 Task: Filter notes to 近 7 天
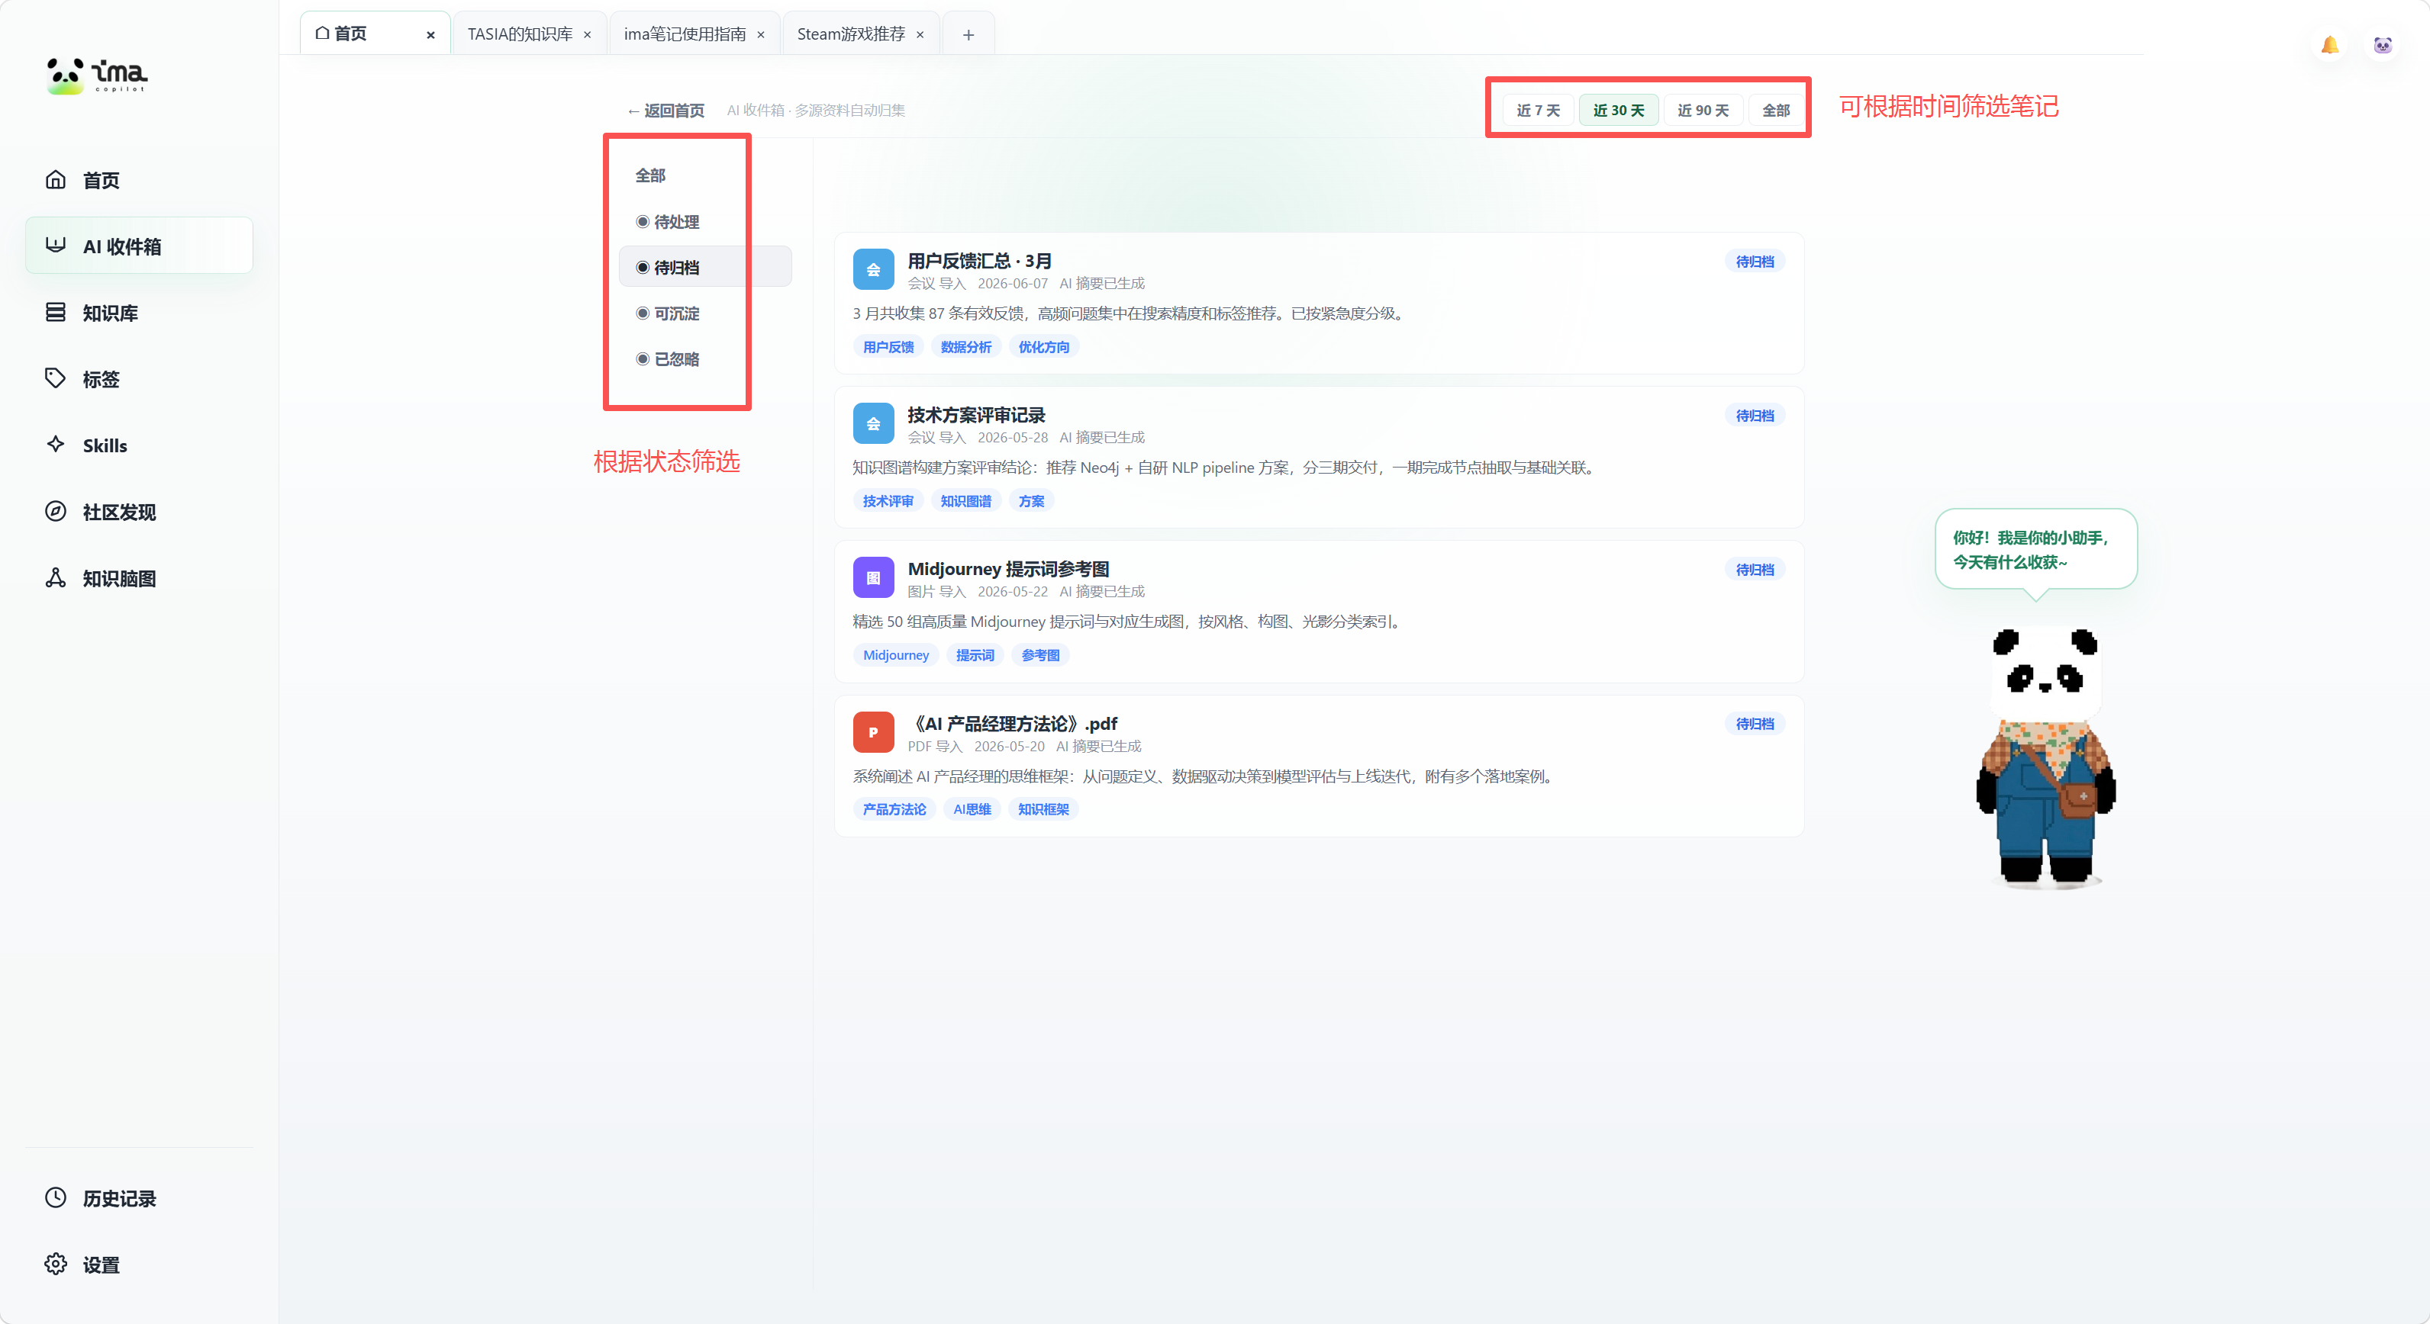pyautogui.click(x=1538, y=111)
